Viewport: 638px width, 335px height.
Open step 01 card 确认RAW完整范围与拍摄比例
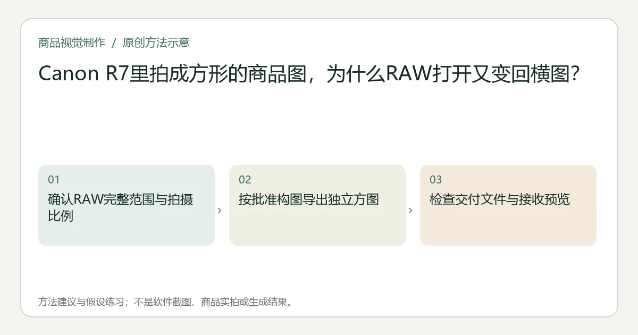click(x=127, y=205)
